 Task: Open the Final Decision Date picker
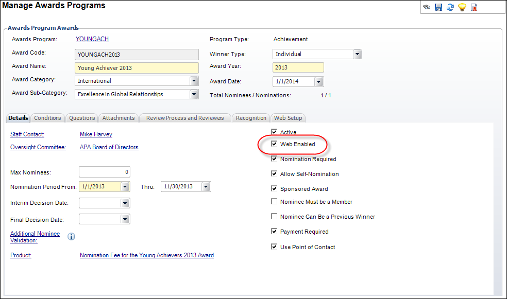tap(125, 219)
